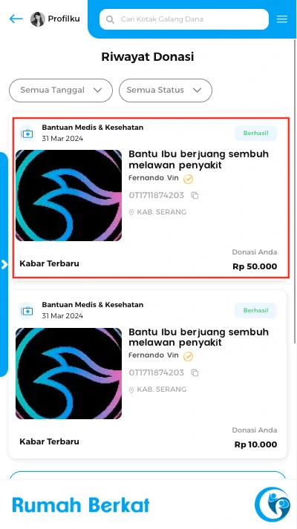The height and width of the screenshot is (529, 297).
Task: Click verified badge beside Fernando Vin, first card
Action: tap(188, 179)
